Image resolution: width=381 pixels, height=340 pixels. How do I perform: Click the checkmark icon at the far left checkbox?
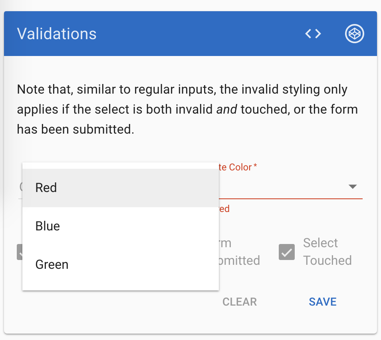20,252
